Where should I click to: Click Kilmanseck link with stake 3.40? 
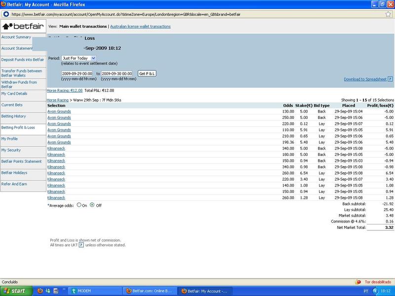[56, 179]
